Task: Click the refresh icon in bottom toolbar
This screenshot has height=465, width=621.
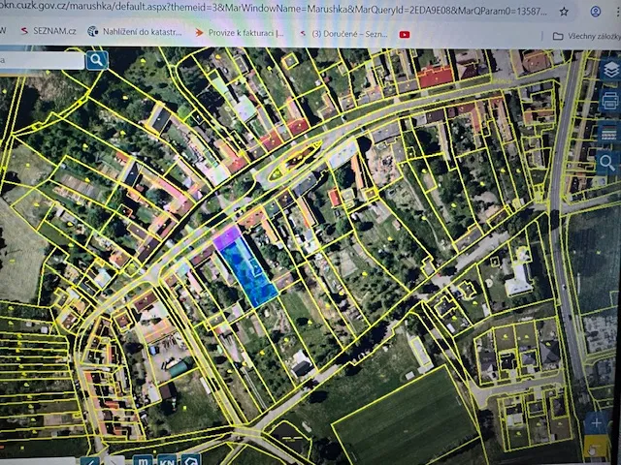Action: 191,460
